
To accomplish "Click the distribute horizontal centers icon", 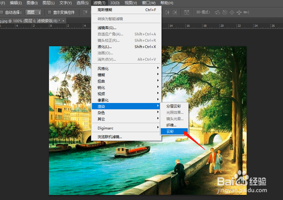I will (x=167, y=12).
